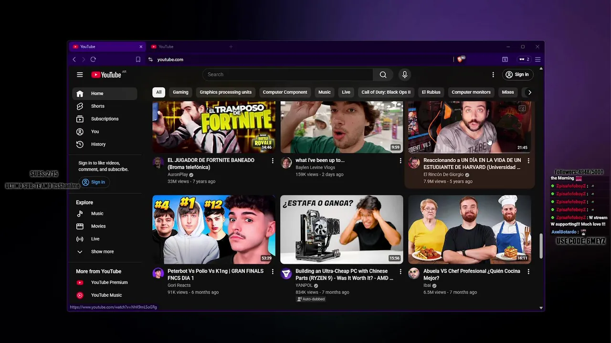This screenshot has height=343, width=611.
Task: Activate voice search microphone
Action: pos(404,74)
